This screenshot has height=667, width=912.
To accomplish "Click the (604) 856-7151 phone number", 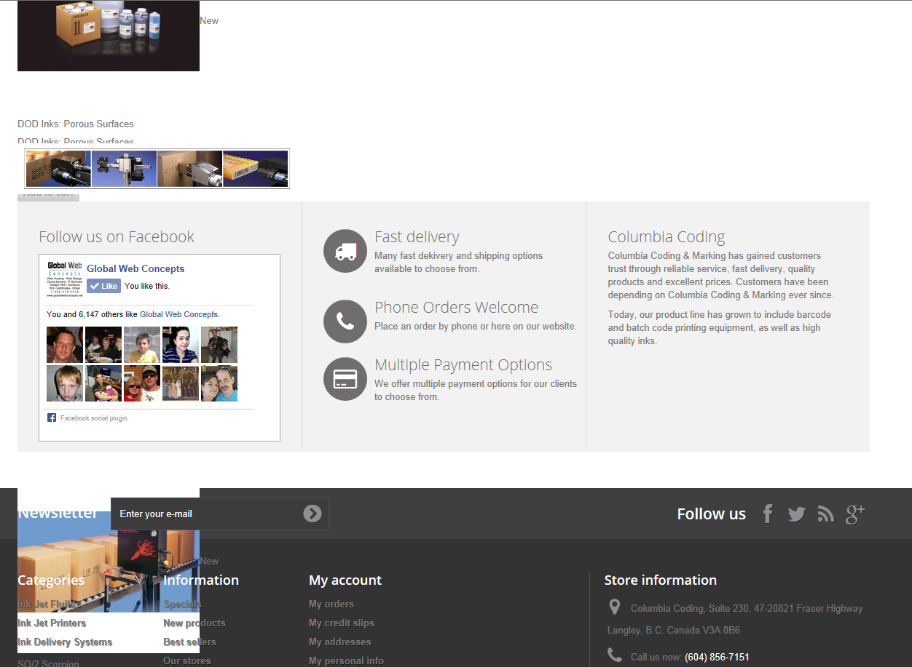I will tap(717, 657).
